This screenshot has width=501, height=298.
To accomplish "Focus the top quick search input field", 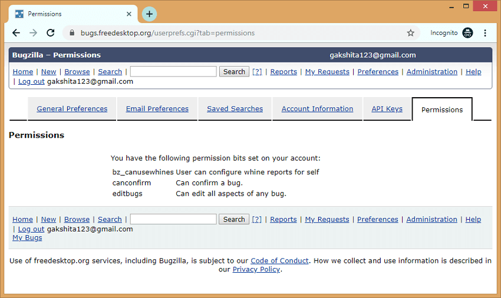I will tap(173, 72).
